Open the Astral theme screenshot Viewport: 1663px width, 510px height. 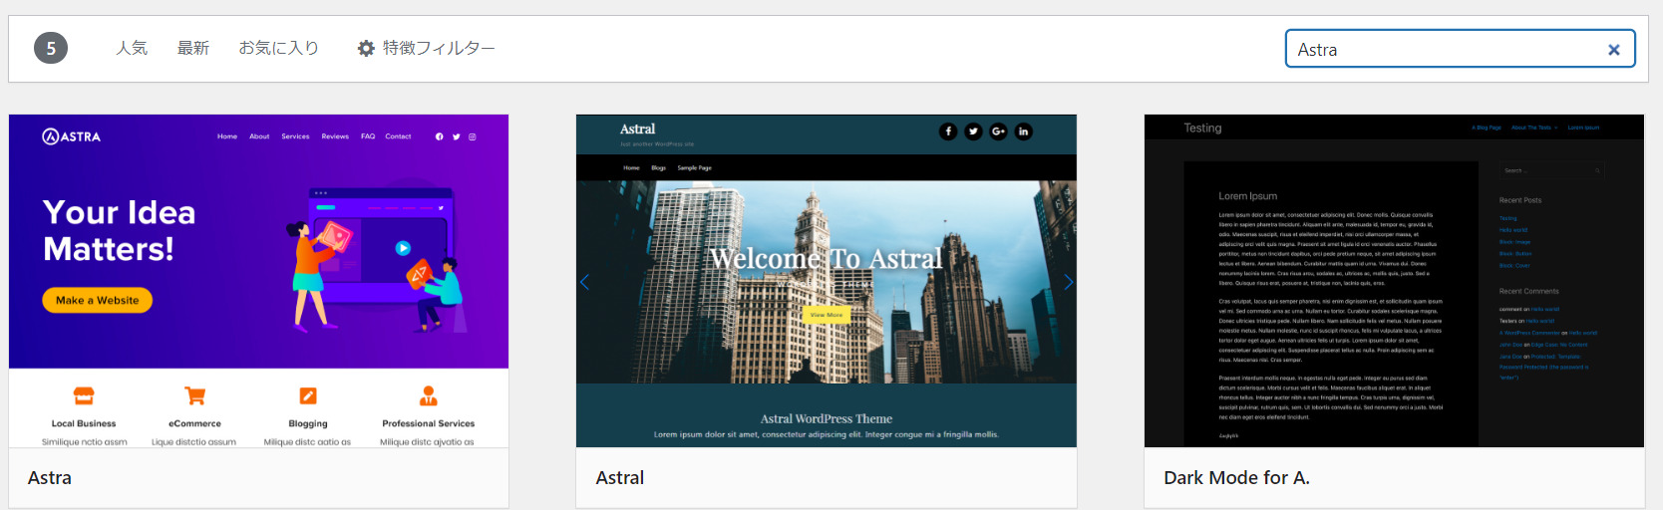(x=827, y=281)
